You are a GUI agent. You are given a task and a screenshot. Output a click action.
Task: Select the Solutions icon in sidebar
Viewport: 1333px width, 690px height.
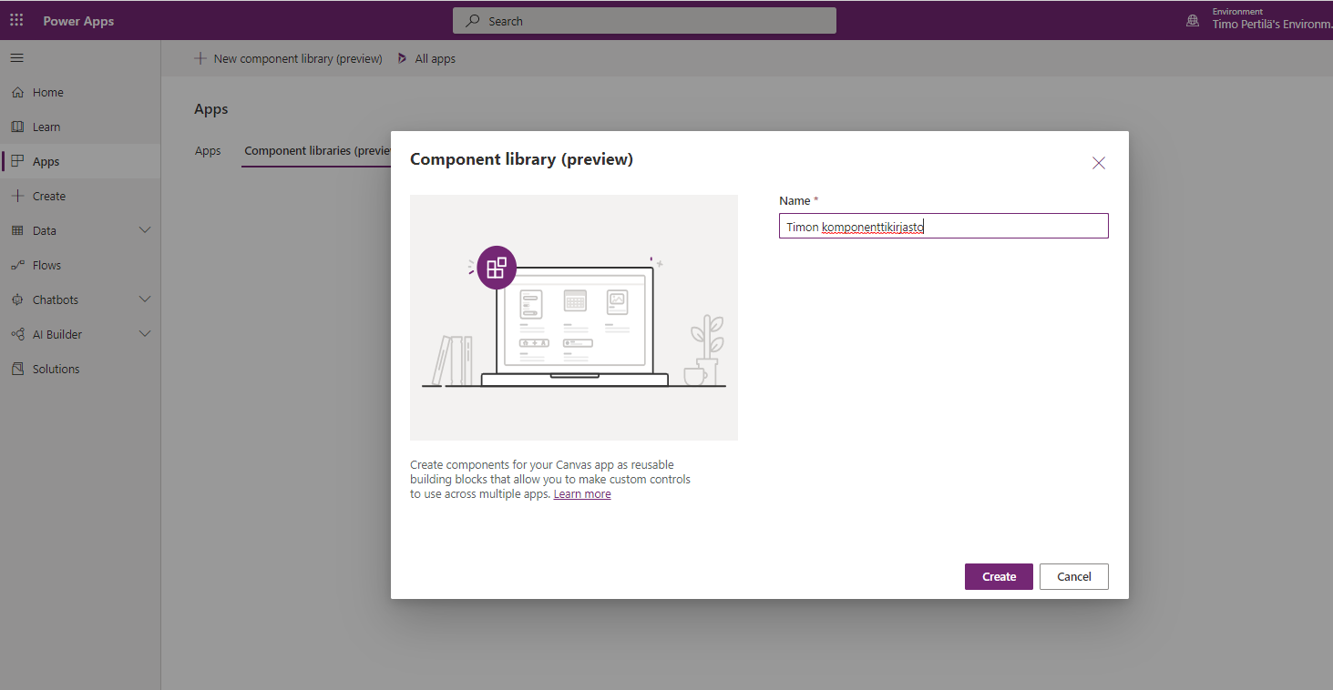[x=17, y=370]
